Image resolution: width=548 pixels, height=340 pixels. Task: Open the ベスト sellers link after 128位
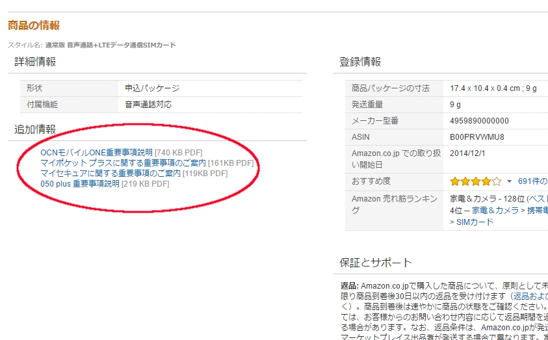coord(538,199)
